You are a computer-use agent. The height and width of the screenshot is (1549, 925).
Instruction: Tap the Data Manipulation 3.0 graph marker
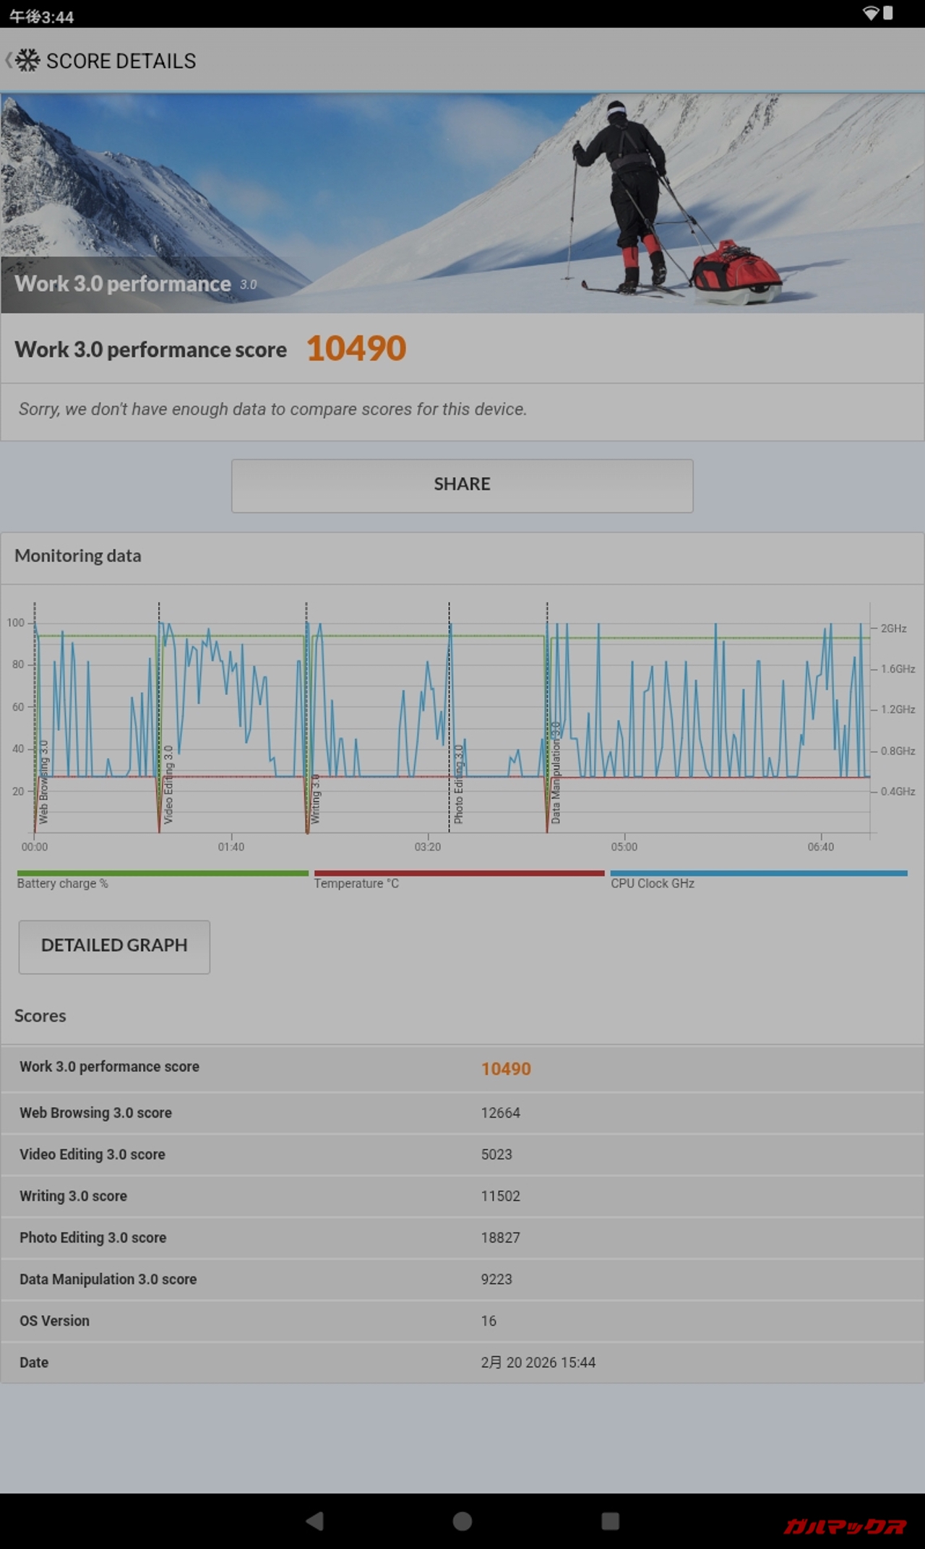pyautogui.click(x=556, y=773)
